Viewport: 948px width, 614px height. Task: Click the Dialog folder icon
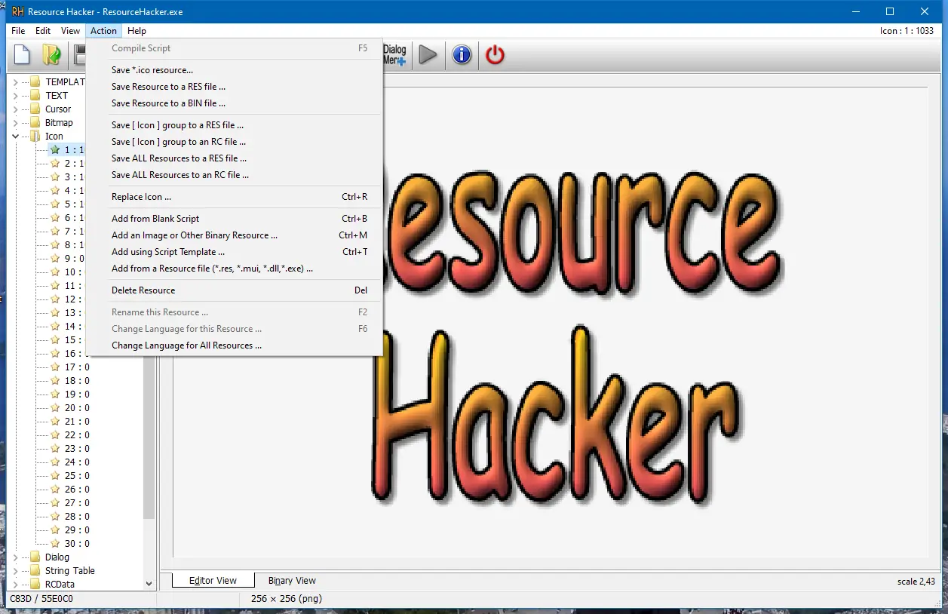pos(35,557)
